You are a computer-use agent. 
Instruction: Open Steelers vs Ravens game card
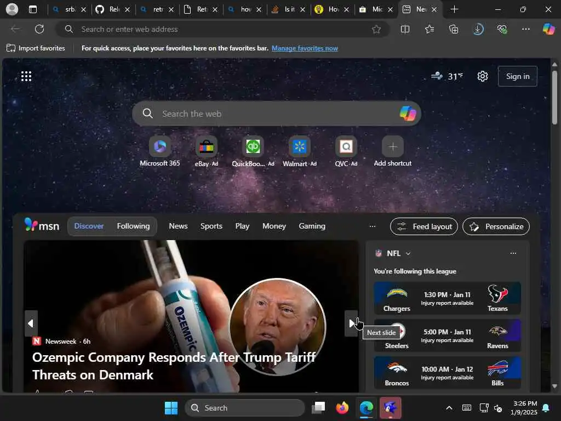pyautogui.click(x=447, y=335)
